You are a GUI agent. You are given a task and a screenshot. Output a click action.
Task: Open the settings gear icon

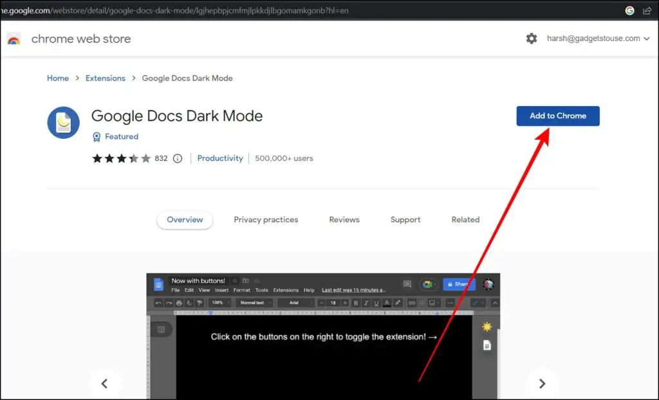[531, 39]
